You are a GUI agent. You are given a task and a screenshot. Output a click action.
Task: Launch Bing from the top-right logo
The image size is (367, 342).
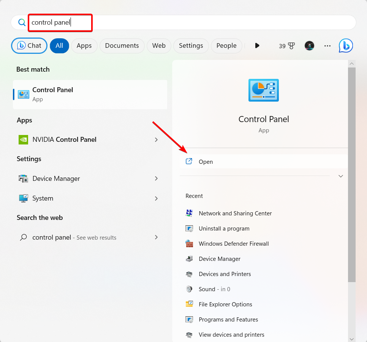pos(346,45)
